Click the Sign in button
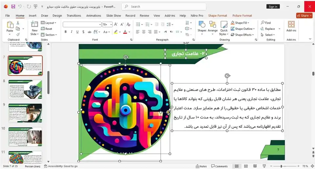Screen dimensions: 315x169 [x=273, y=7]
